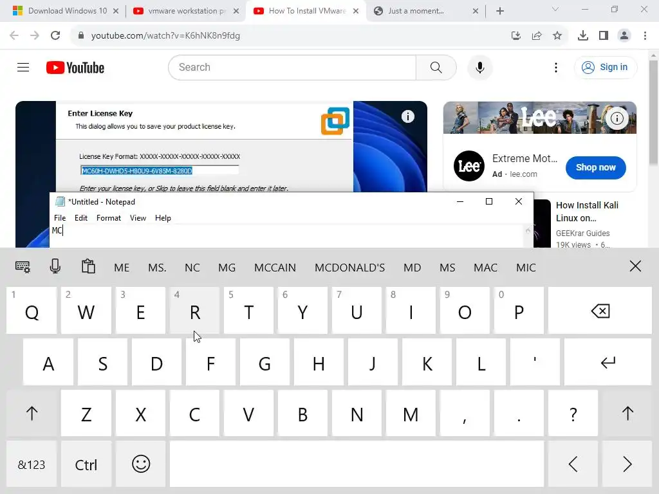The image size is (659, 494).
Task: Open Chrome profile avatar
Action: [x=624, y=36]
